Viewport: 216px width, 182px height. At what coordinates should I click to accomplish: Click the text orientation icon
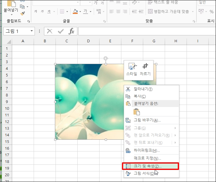134,2
